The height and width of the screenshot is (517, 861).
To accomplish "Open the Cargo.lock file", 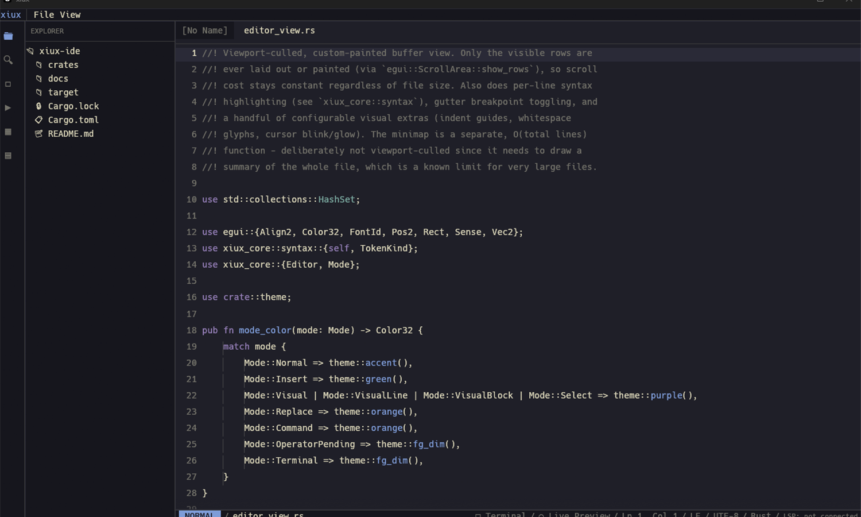I will [x=67, y=106].
